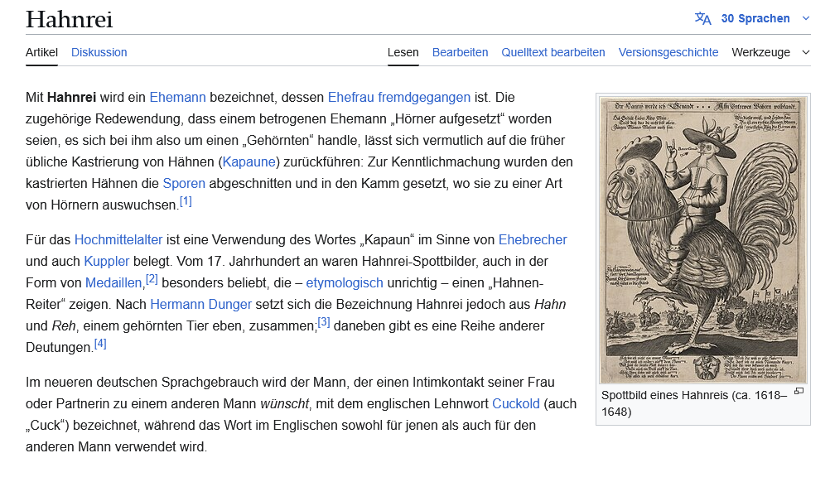Viewport: 830px width, 482px height.
Task: Click the caption 'Spottbild eines Hahnreis'
Action: click(665, 395)
